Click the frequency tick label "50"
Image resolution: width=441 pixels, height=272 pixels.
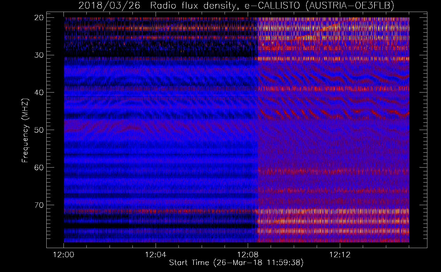tap(39, 130)
